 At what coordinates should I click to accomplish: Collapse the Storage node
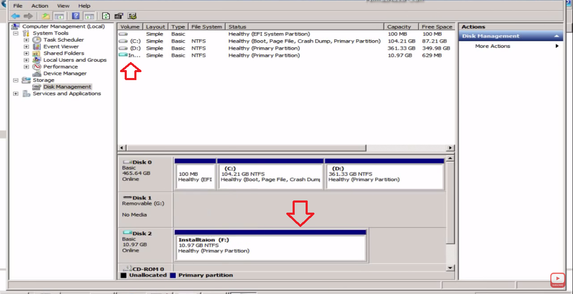(16, 80)
